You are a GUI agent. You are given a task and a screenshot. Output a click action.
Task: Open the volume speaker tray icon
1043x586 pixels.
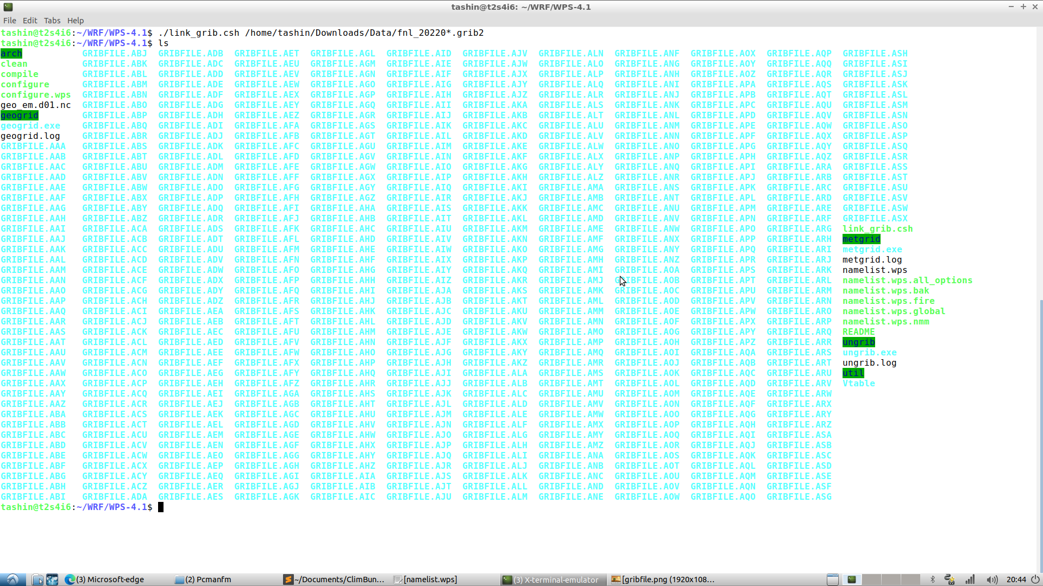click(991, 579)
